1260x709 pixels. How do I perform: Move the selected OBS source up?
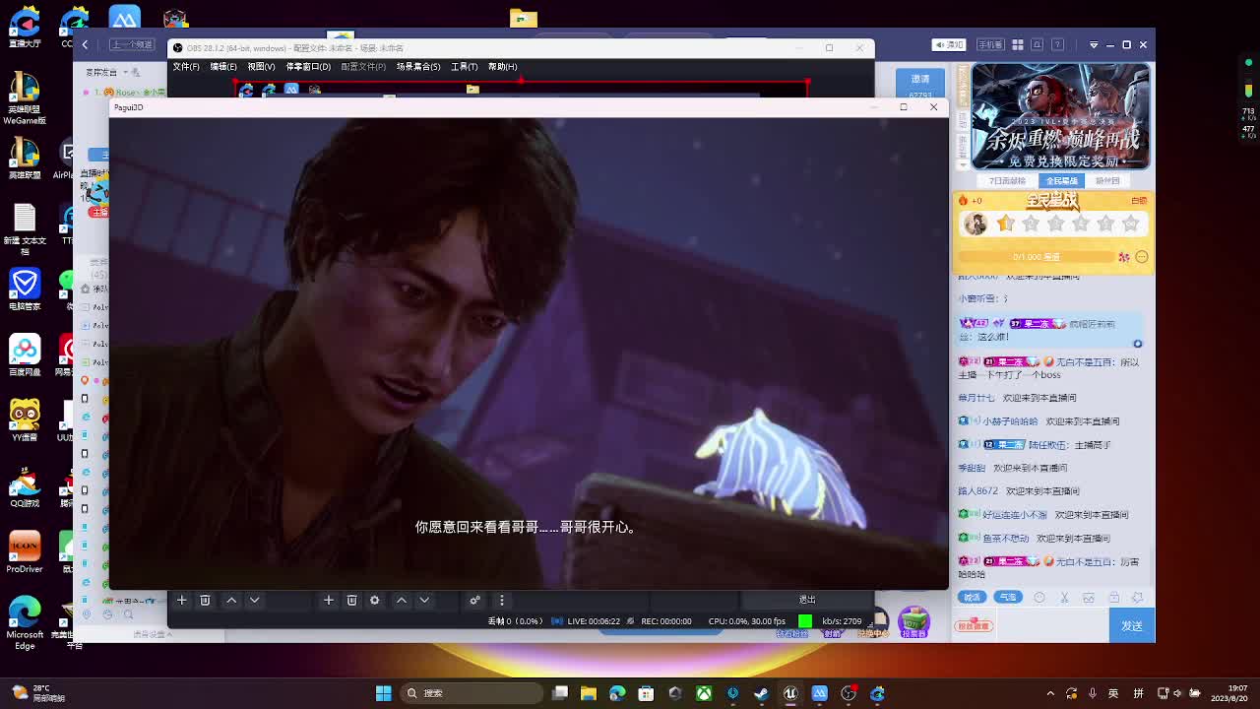[402, 600]
